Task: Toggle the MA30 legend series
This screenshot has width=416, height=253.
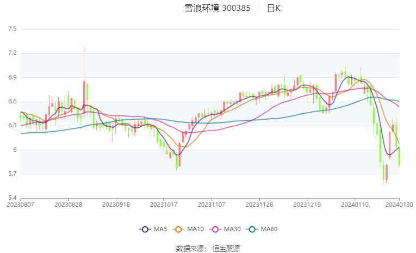Action: [x=225, y=229]
